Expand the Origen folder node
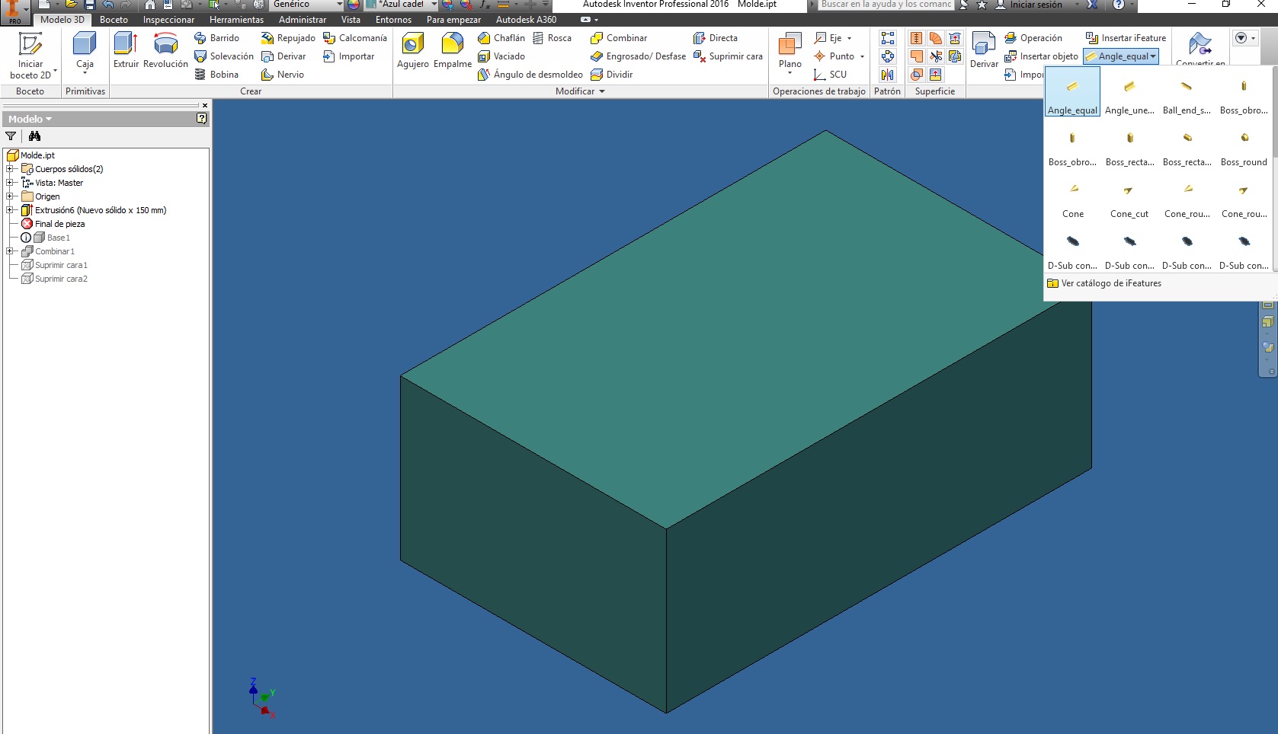 [x=10, y=196]
